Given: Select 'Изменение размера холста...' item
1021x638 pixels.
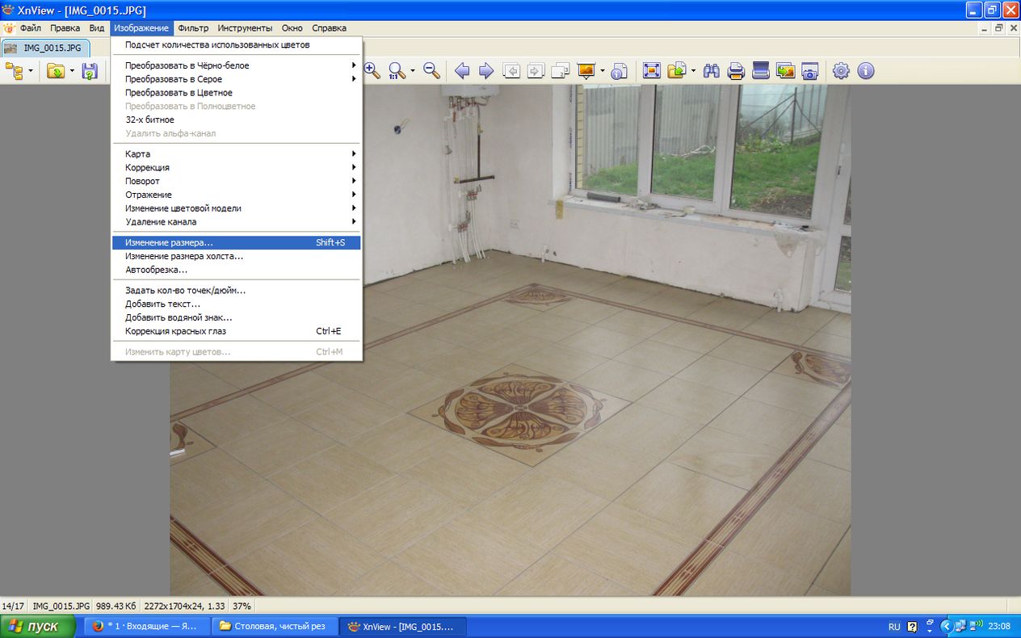Looking at the screenshot, I should [236, 256].
